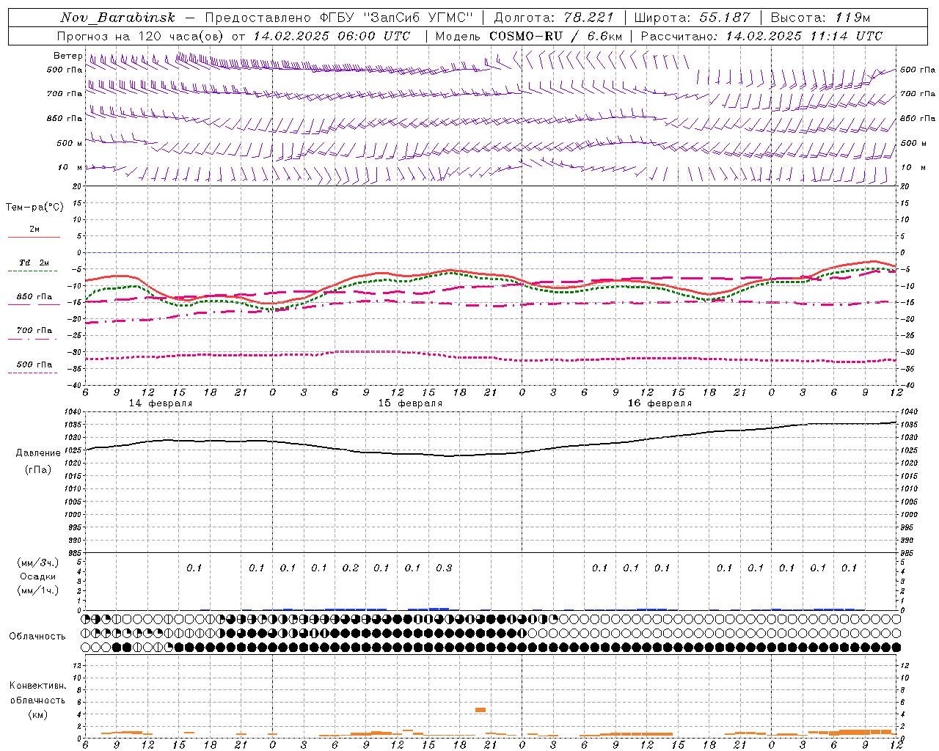Image resolution: width=939 pixels, height=751 pixels.
Task: Click the Nov_Barabinsk station title
Action: (x=117, y=18)
